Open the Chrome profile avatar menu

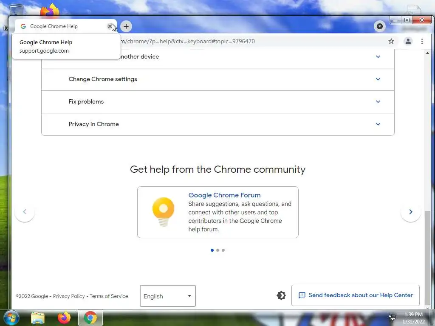408,41
